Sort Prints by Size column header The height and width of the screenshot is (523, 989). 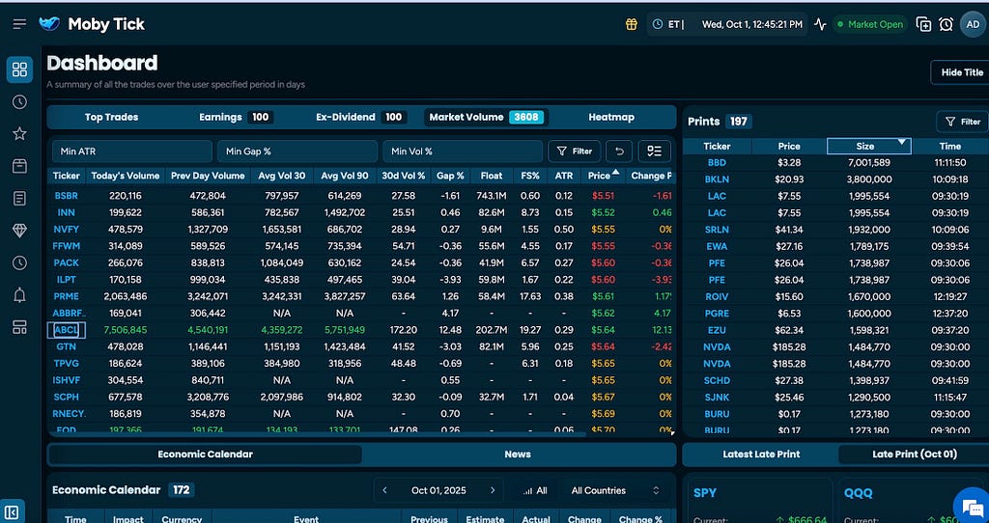[x=868, y=146]
